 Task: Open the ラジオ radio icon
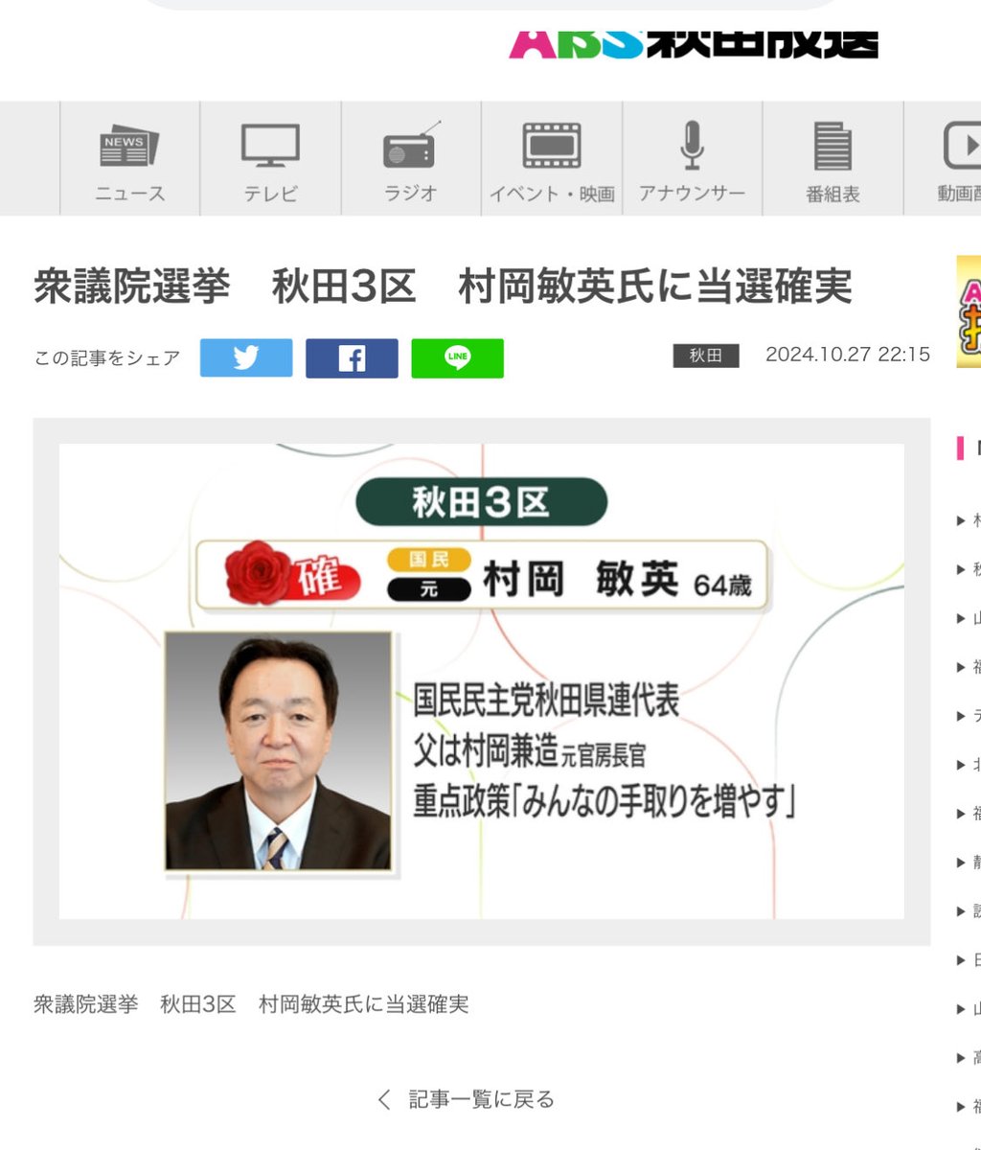click(411, 146)
